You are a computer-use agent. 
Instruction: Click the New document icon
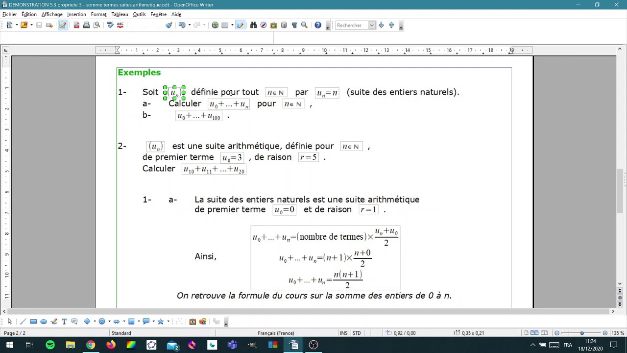click(x=9, y=25)
